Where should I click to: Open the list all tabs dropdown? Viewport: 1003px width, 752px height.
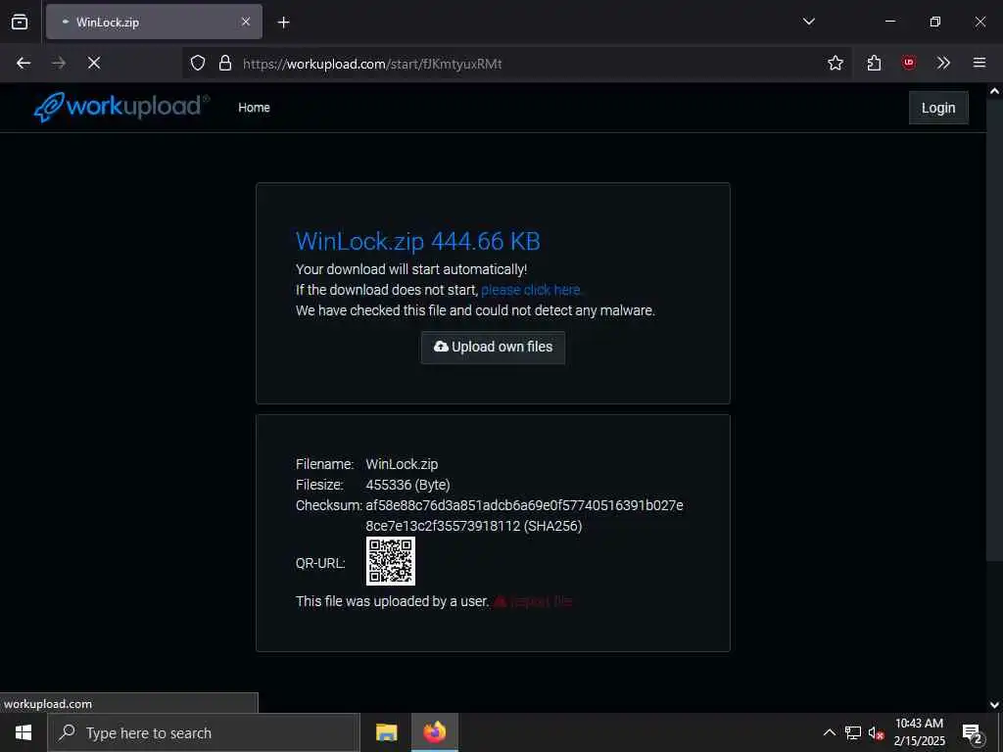coord(808,22)
